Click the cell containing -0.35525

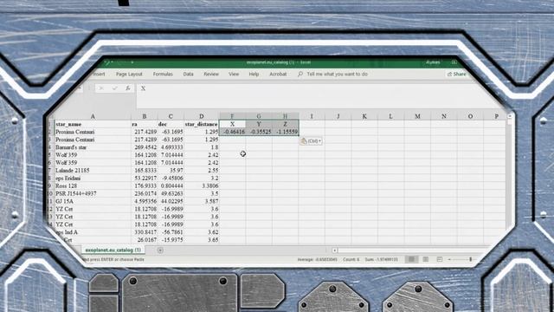[259, 132]
